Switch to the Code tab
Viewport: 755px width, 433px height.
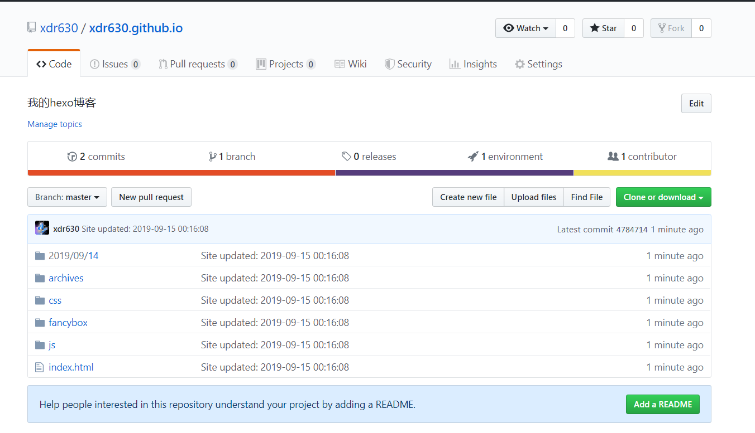(54, 64)
